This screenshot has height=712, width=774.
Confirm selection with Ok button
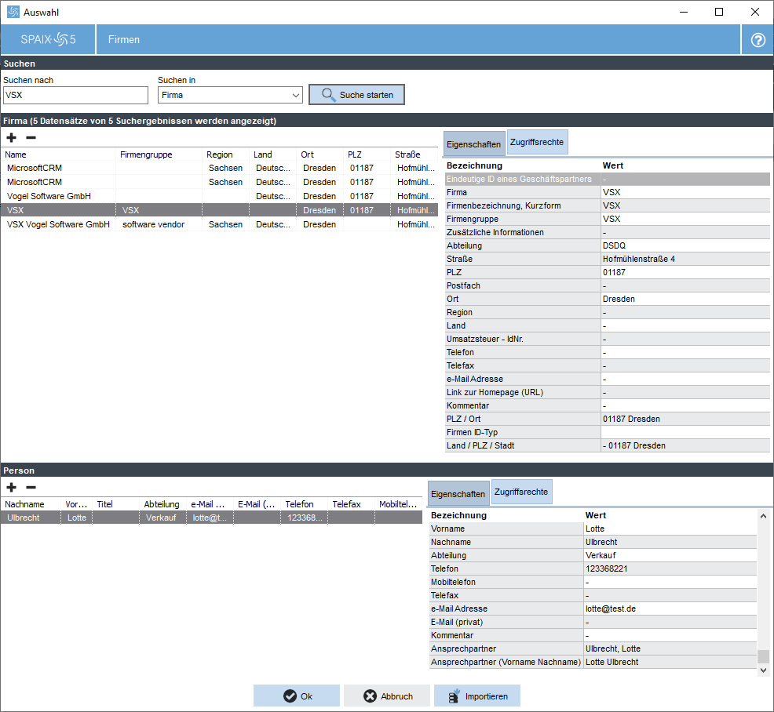pyautogui.click(x=297, y=696)
